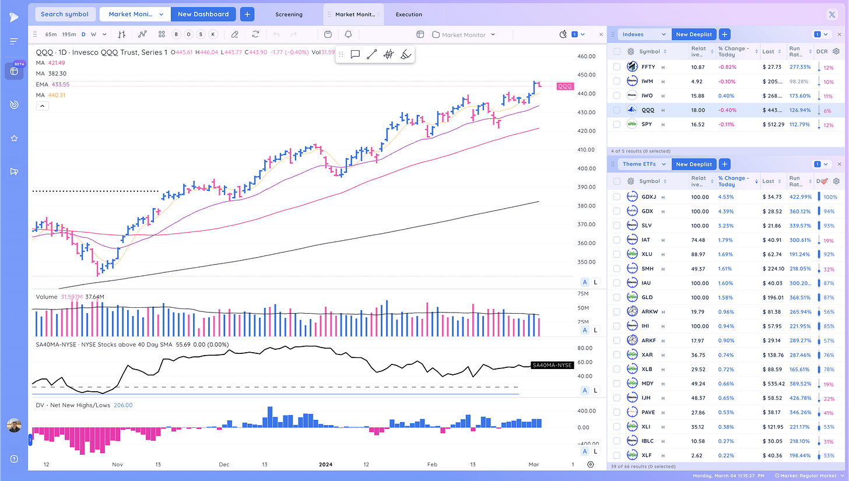Image resolution: width=849 pixels, height=481 pixels.
Task: Open the chart type selector in chart toolbar
Action: coord(122,34)
